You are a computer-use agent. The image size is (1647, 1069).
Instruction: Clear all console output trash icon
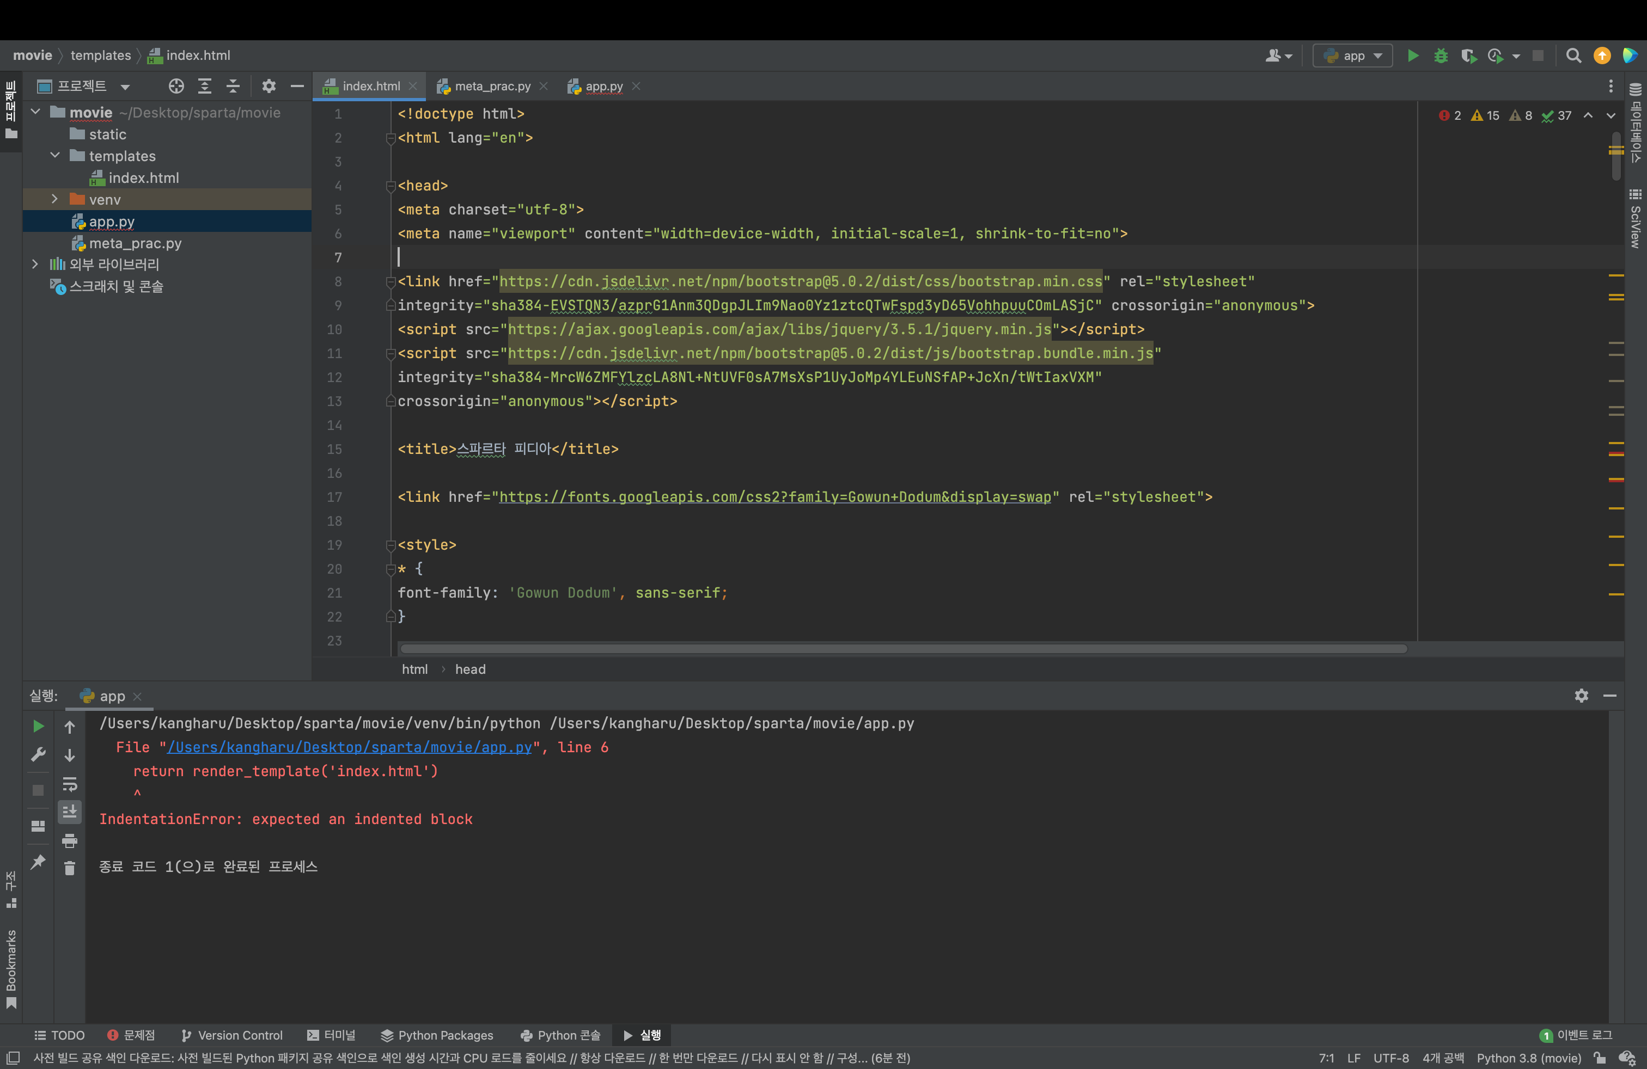coord(70,868)
